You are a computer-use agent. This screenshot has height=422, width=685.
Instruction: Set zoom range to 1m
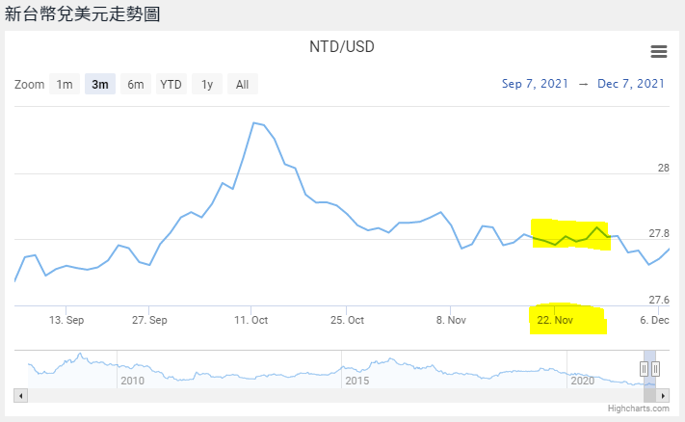click(65, 85)
